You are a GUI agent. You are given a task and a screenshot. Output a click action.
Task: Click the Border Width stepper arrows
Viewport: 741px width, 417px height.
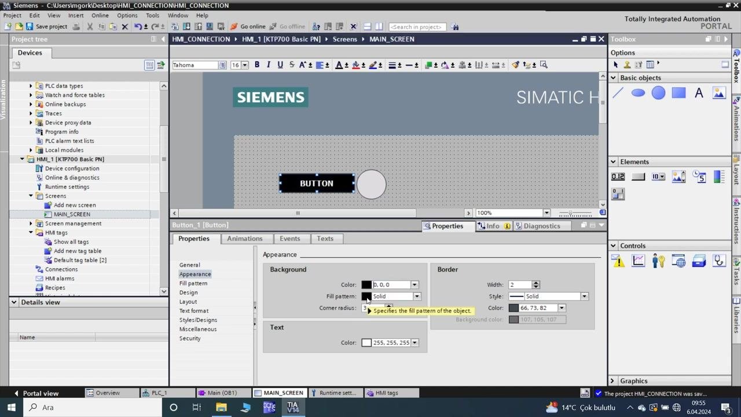tap(535, 284)
